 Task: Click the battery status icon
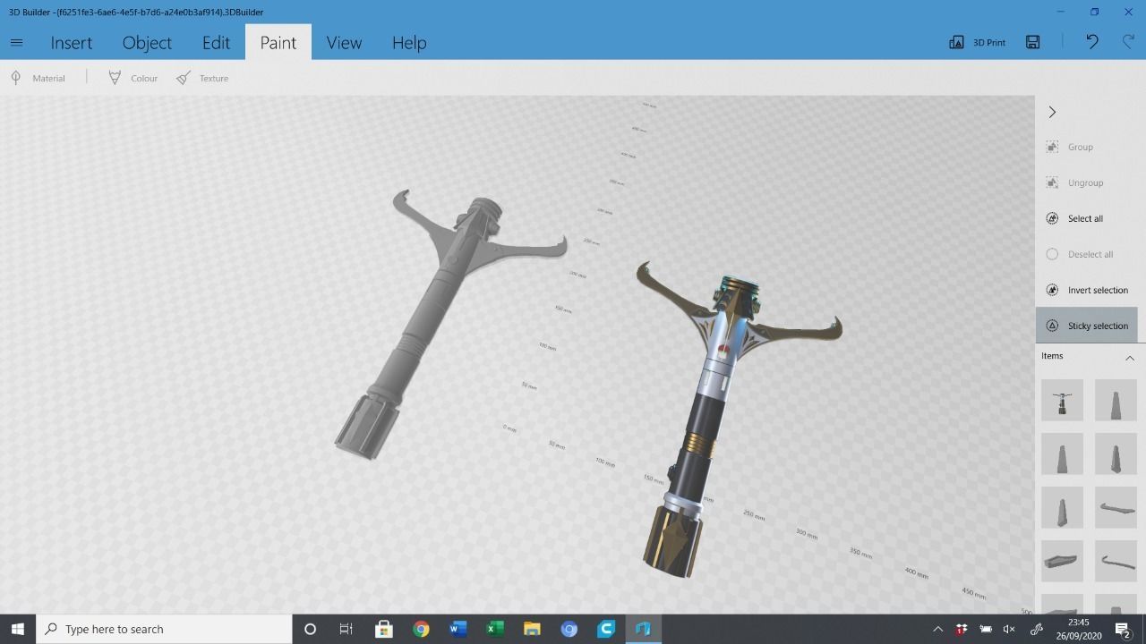(986, 629)
